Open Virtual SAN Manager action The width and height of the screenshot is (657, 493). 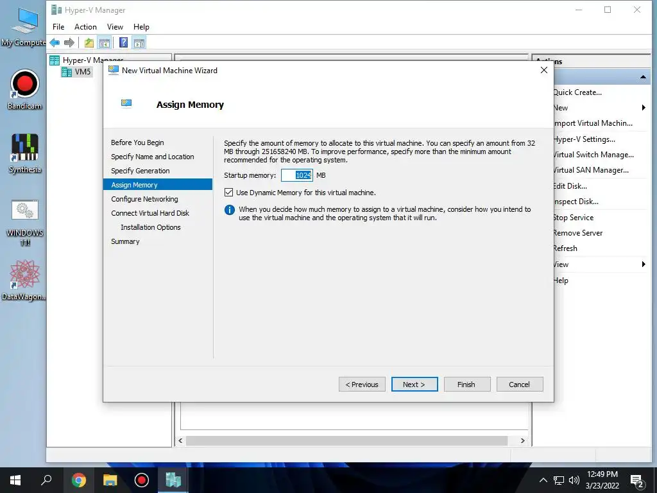tap(591, 170)
